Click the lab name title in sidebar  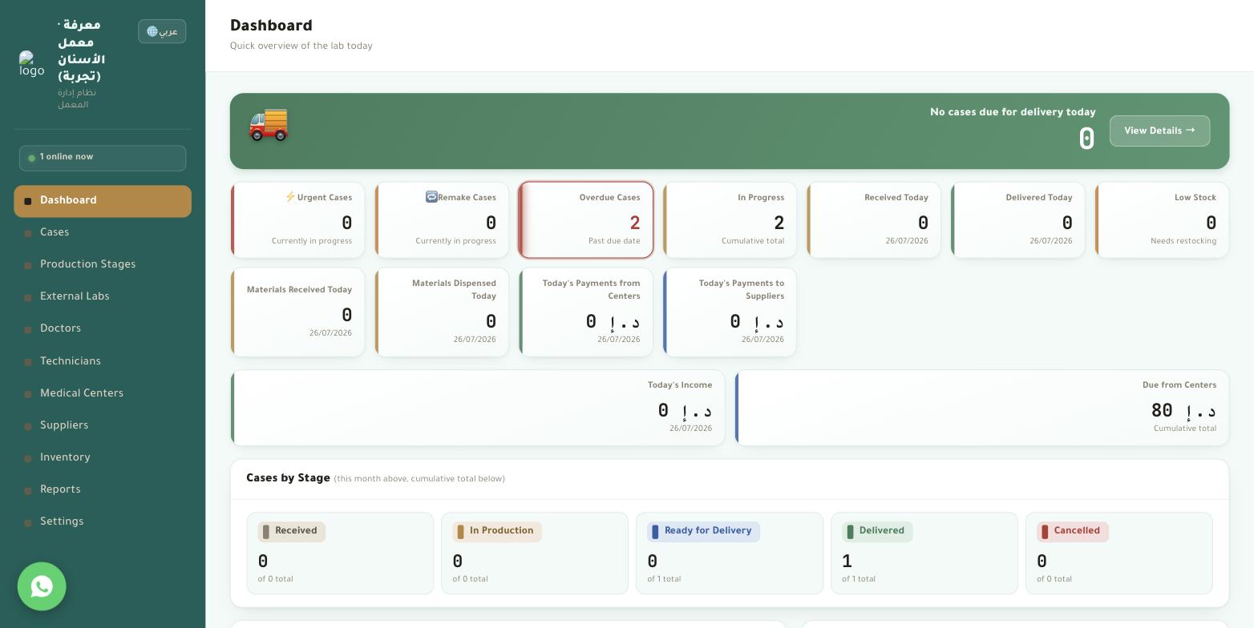(81, 50)
